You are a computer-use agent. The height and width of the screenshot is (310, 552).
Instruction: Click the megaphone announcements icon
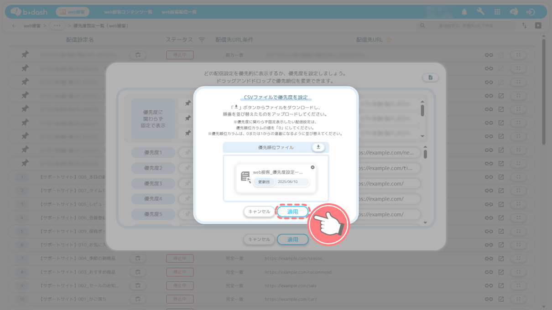[x=514, y=12]
